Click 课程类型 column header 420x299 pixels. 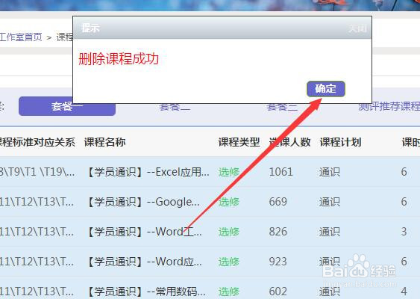click(239, 142)
